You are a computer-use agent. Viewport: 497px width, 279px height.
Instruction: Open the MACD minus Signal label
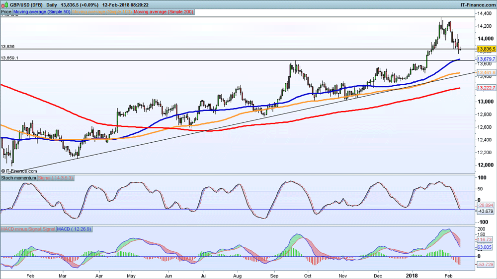(21, 229)
